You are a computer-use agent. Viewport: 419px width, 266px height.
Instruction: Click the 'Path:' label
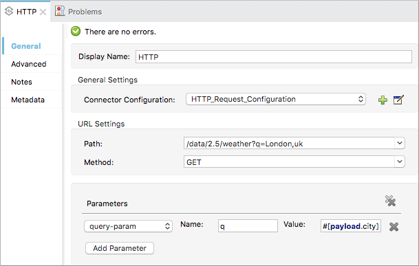pyautogui.click(x=93, y=144)
